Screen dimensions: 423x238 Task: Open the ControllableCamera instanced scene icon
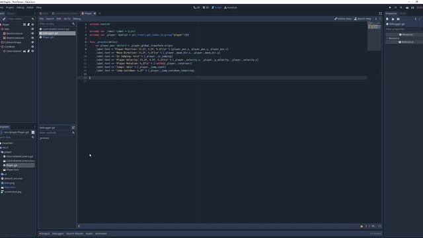(24, 51)
